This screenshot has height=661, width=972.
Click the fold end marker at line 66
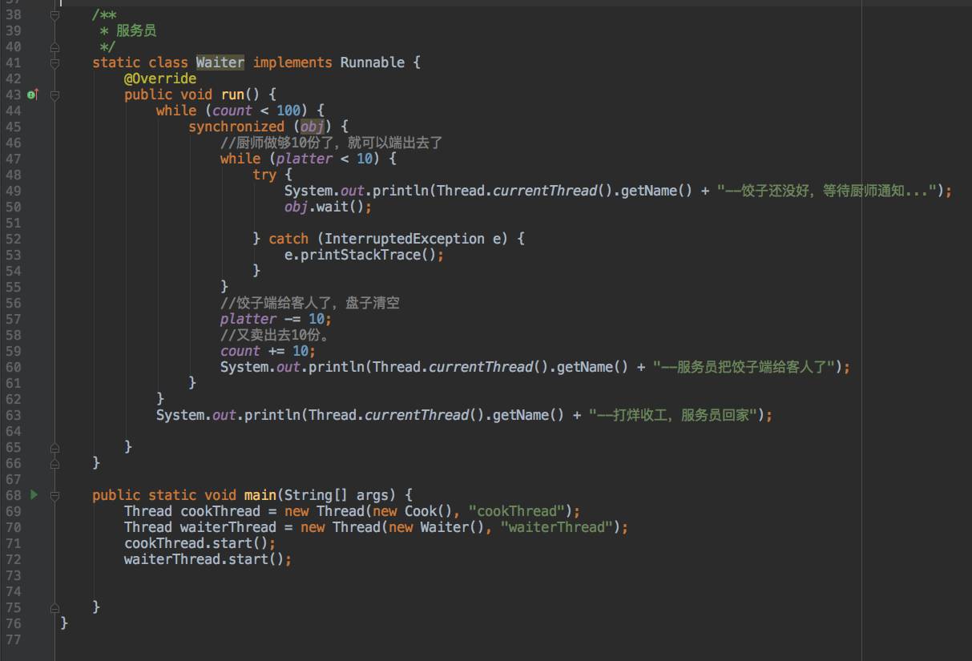54,463
